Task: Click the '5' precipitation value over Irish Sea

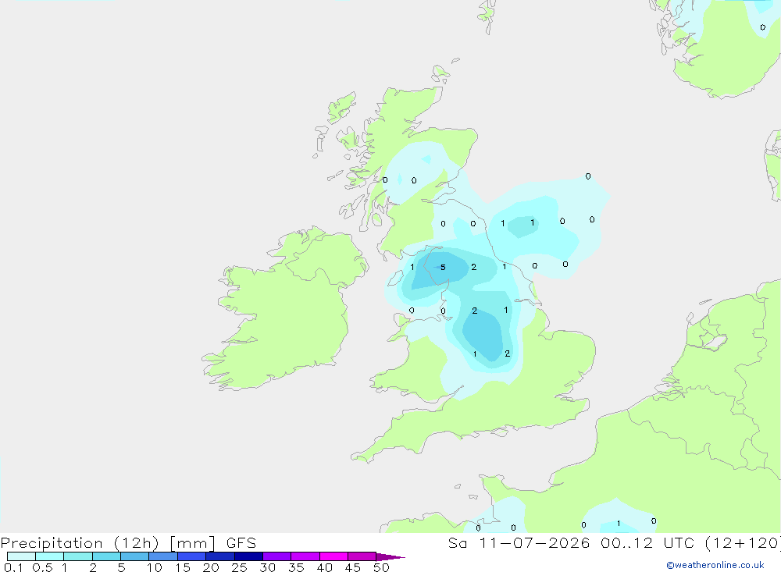Action: coord(443,268)
